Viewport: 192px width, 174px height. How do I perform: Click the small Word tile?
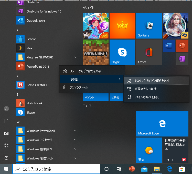click(x=169, y=46)
